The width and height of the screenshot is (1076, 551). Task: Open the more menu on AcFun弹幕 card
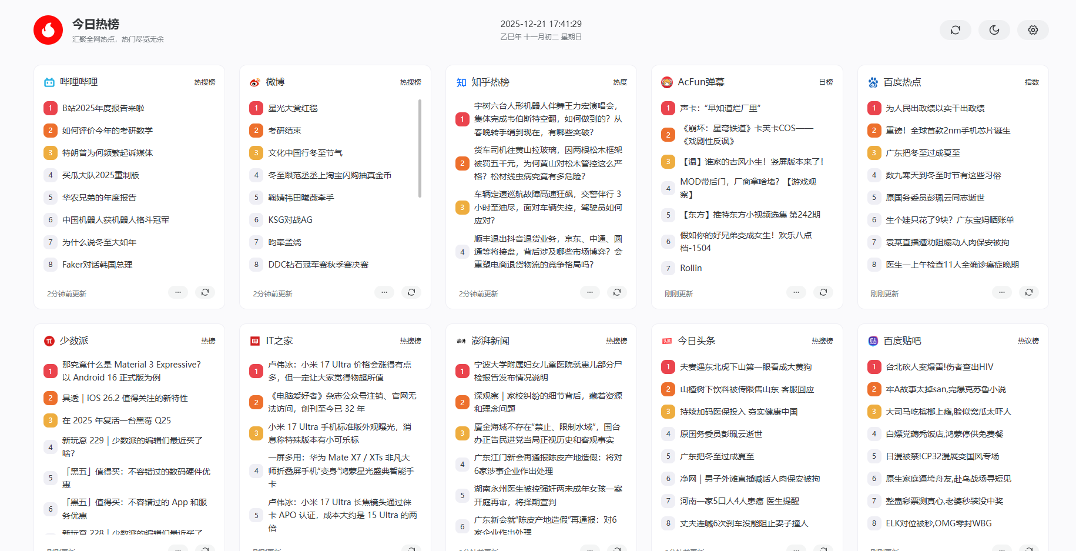pos(796,292)
